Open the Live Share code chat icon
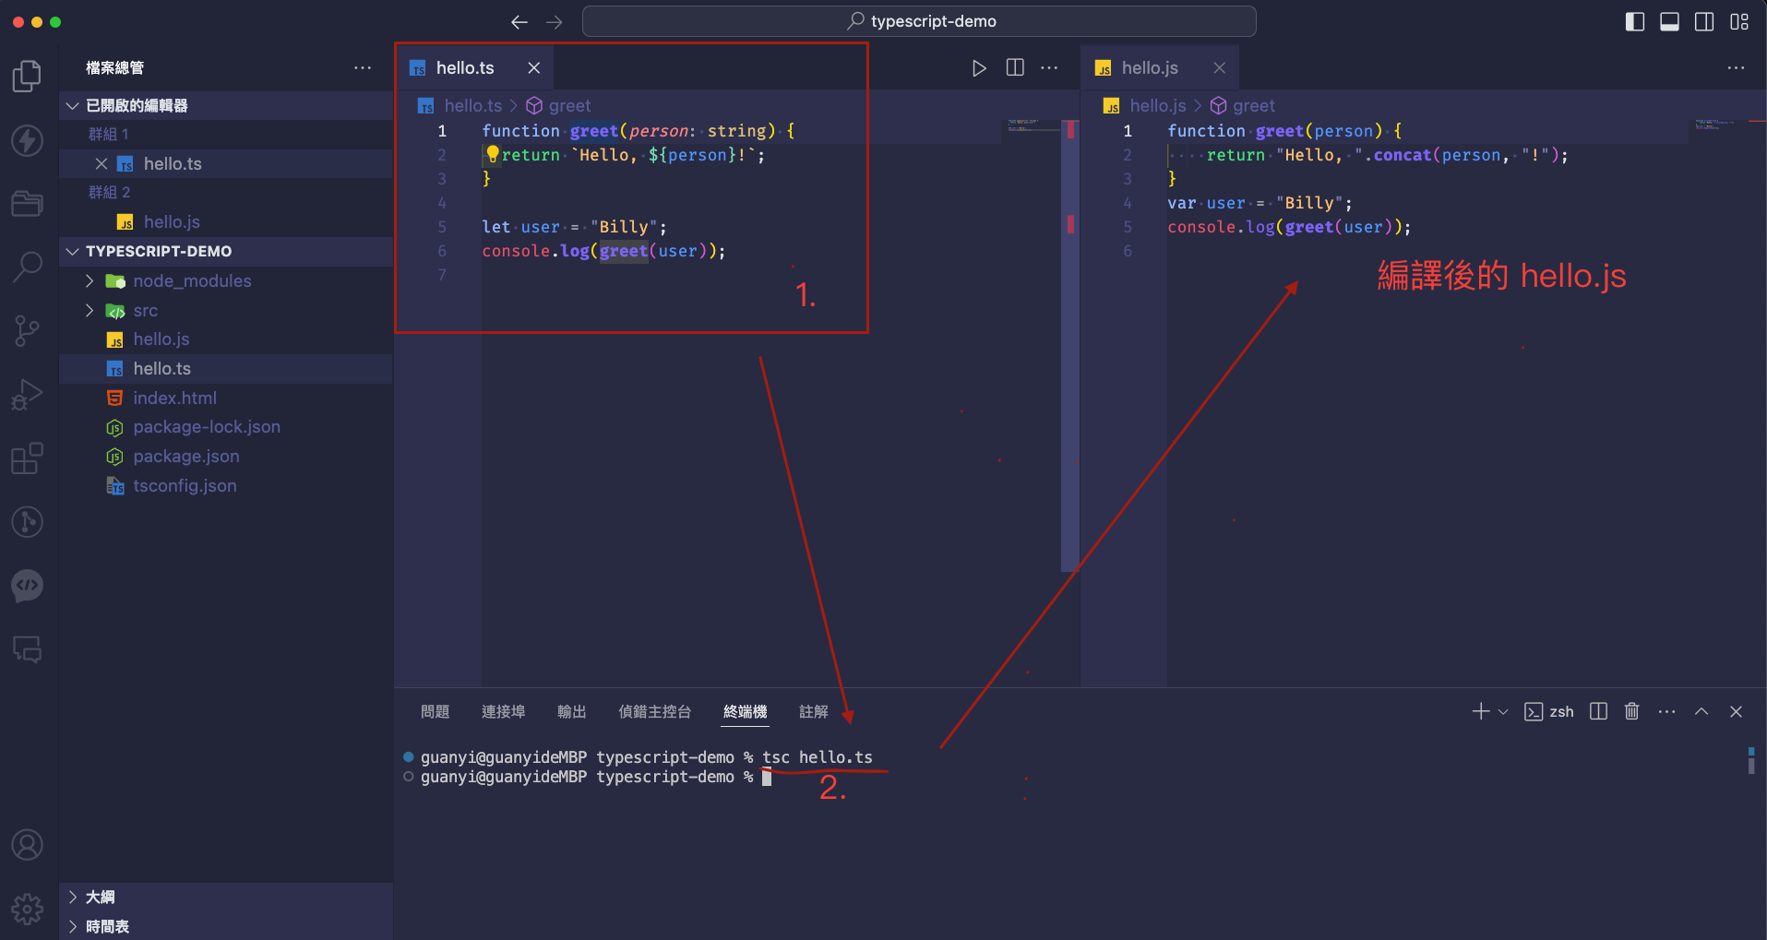The height and width of the screenshot is (940, 1767). (x=28, y=585)
